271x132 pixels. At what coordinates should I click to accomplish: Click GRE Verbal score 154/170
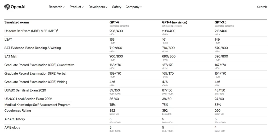pos(220,74)
